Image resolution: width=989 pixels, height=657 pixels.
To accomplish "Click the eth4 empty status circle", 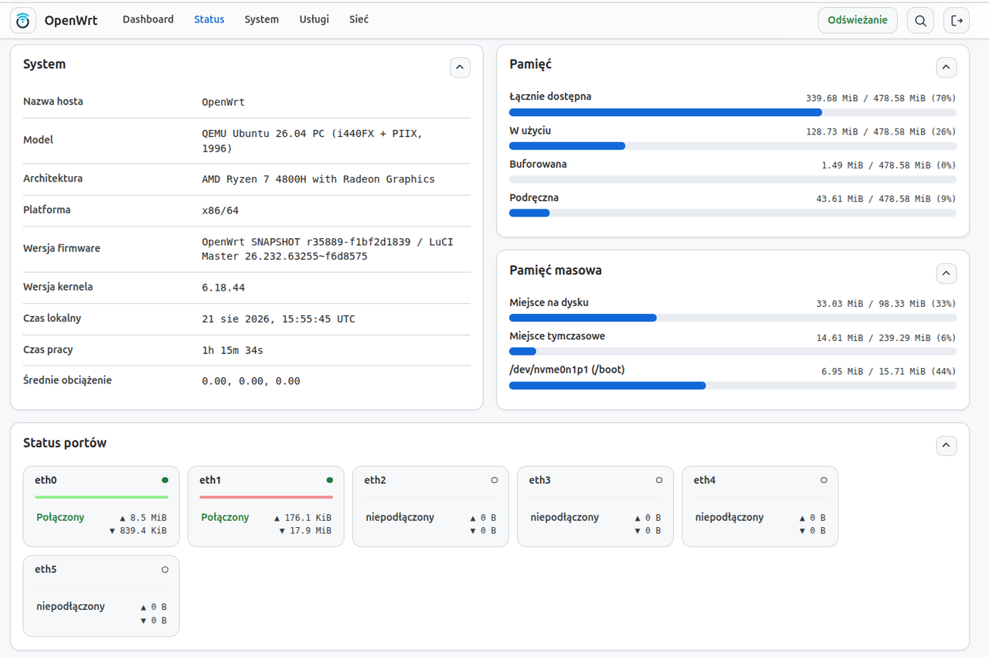I will pyautogui.click(x=824, y=480).
